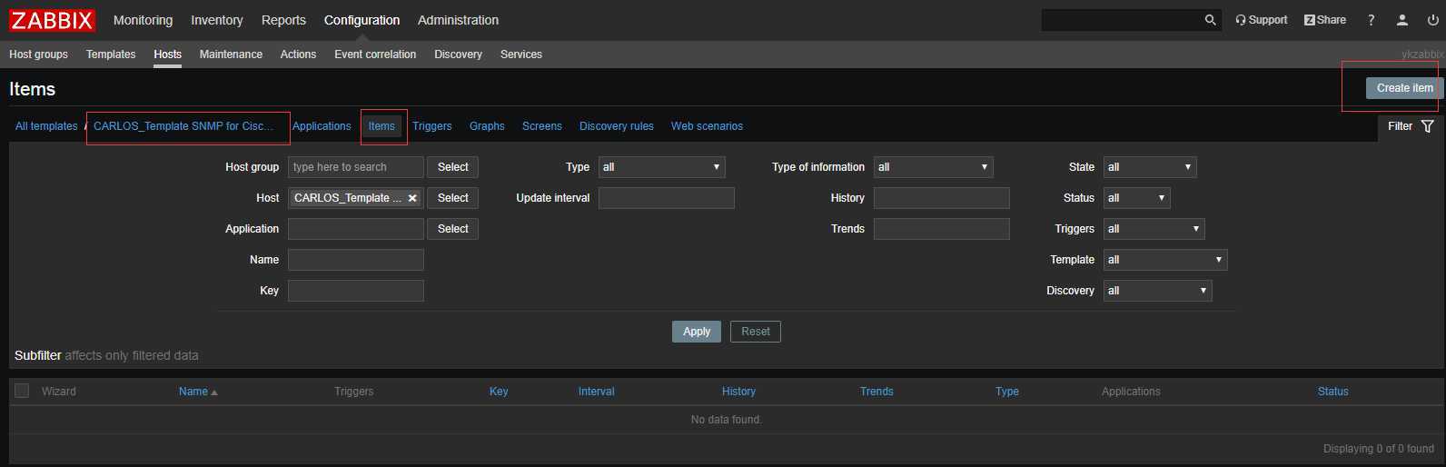Switch to the Items tab
The width and height of the screenshot is (1446, 467).
point(381,126)
